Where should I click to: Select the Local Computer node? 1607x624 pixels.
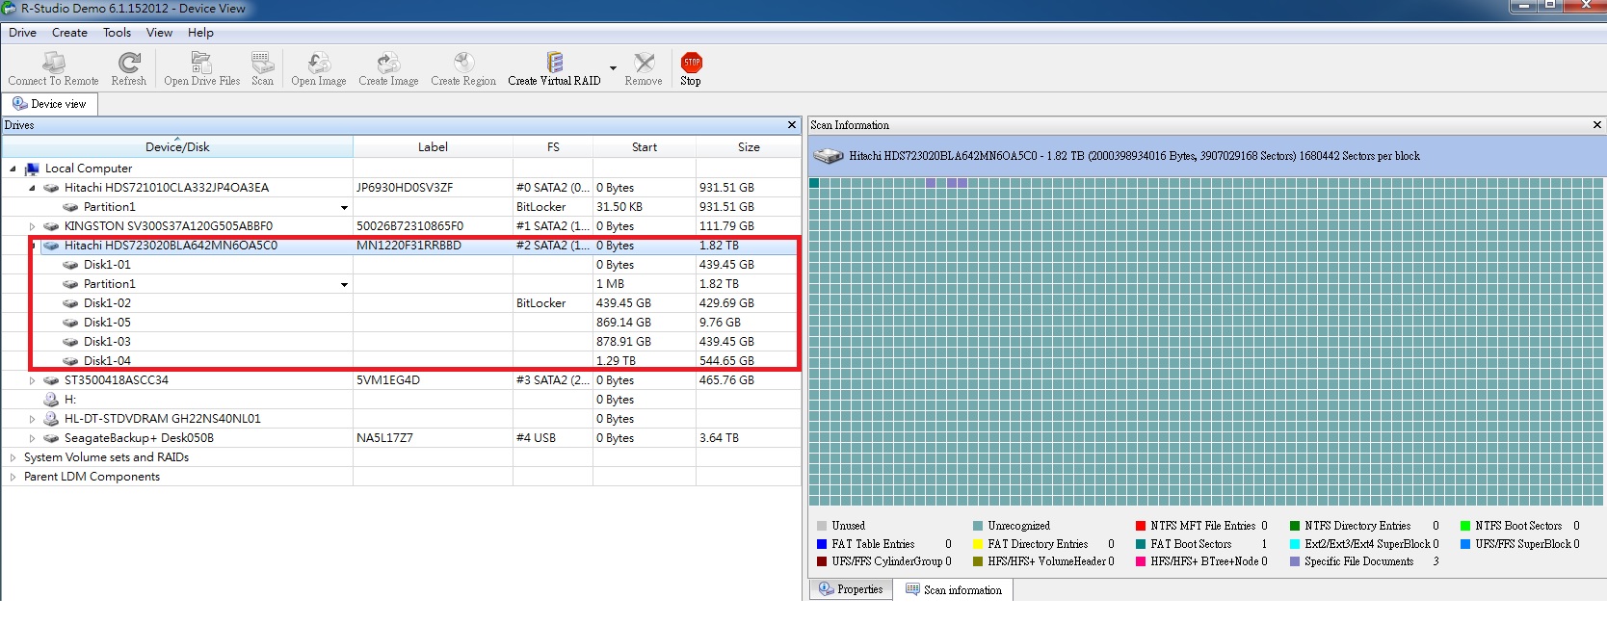89,169
